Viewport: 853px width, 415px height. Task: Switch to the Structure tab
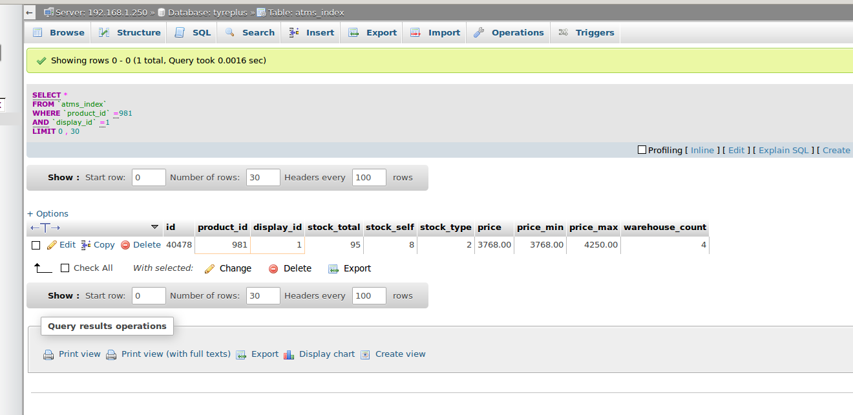point(130,32)
